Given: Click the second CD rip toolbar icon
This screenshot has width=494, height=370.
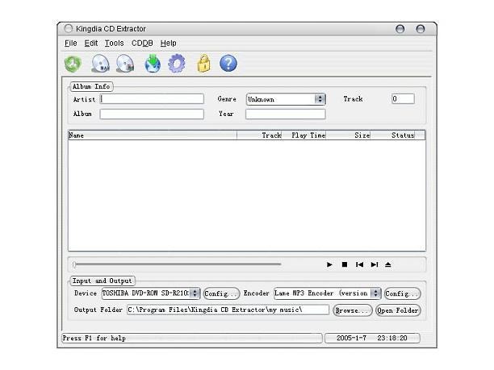Looking at the screenshot, I should tap(125, 64).
